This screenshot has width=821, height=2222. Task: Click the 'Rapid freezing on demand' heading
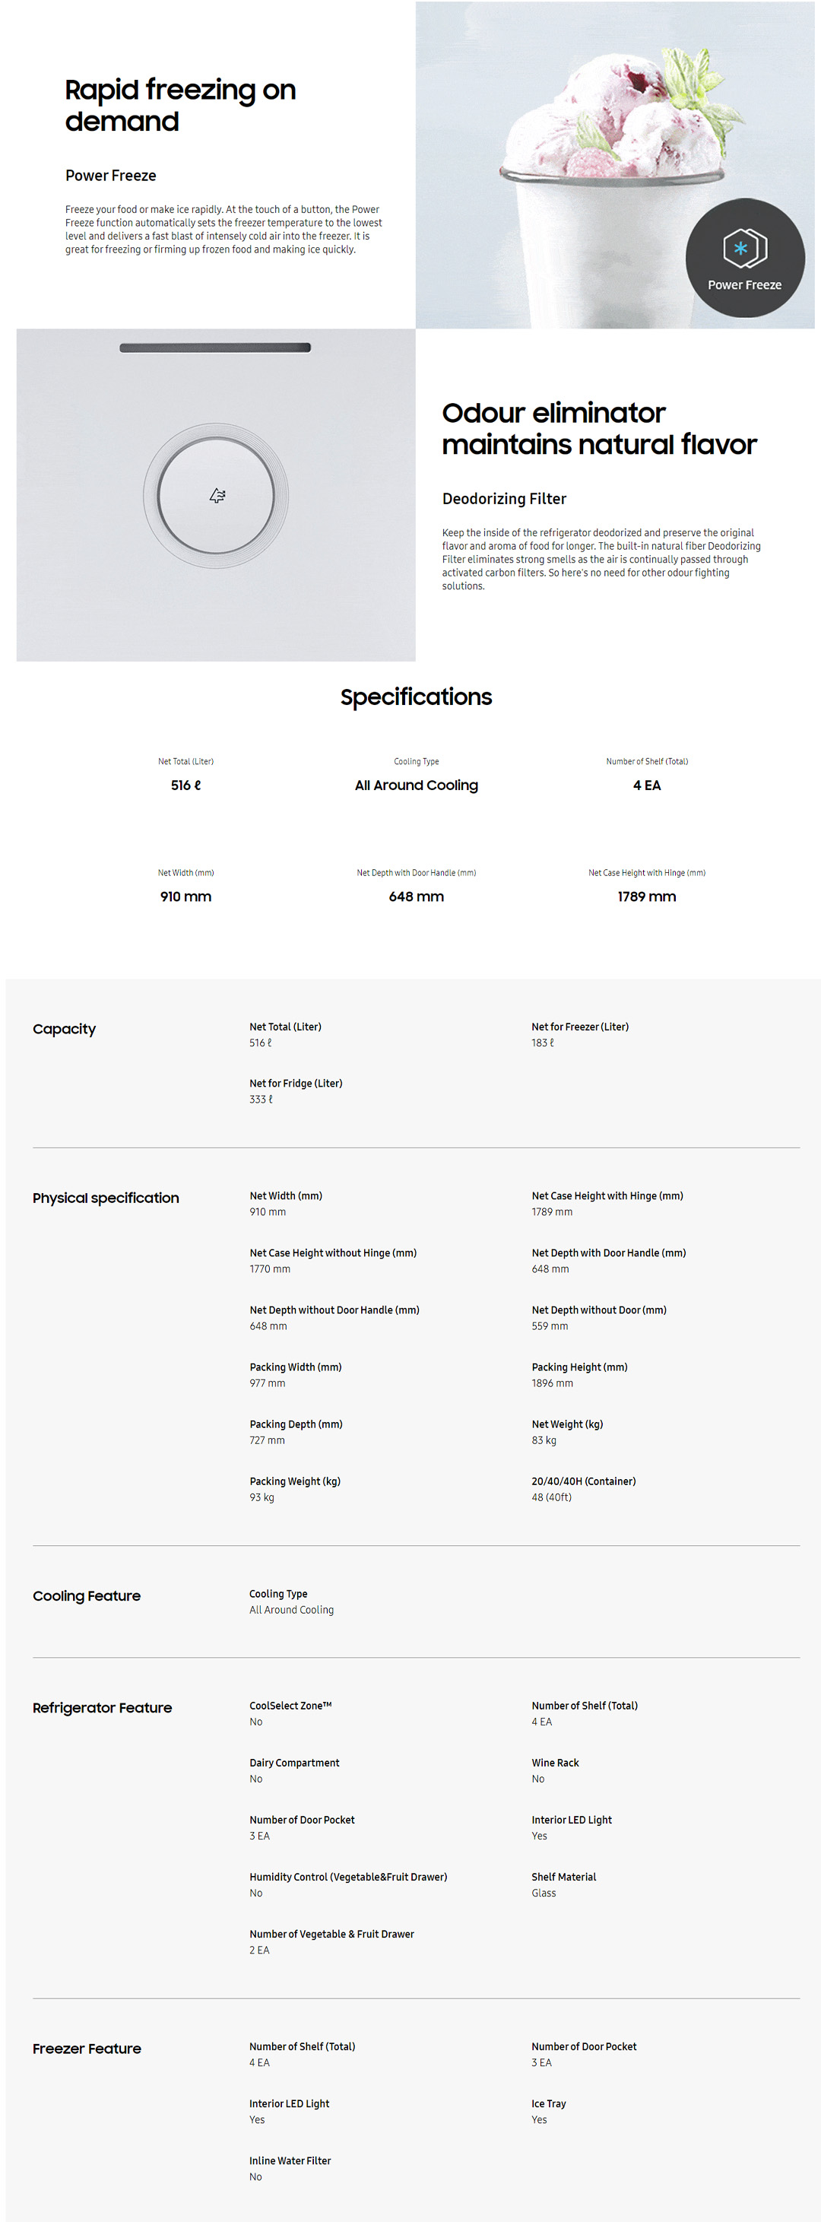[x=180, y=105]
